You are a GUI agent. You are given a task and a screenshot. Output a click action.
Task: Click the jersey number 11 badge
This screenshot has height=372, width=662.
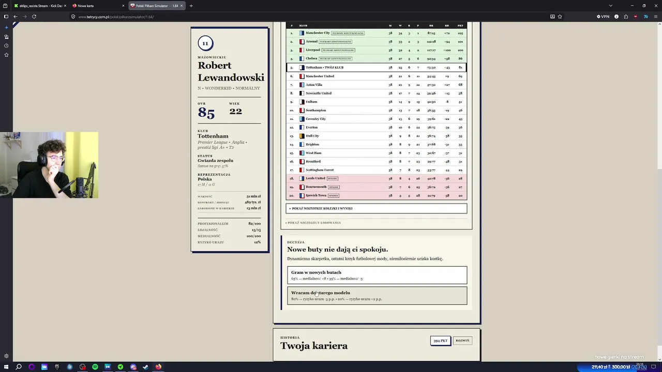pyautogui.click(x=205, y=43)
